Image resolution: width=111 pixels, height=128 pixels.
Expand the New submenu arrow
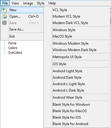coord(42,10)
